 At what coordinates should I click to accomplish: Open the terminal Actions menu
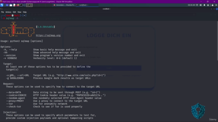pos(8,12)
